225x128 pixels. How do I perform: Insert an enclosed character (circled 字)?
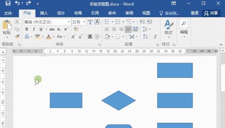pyautogui.click(x=97, y=37)
